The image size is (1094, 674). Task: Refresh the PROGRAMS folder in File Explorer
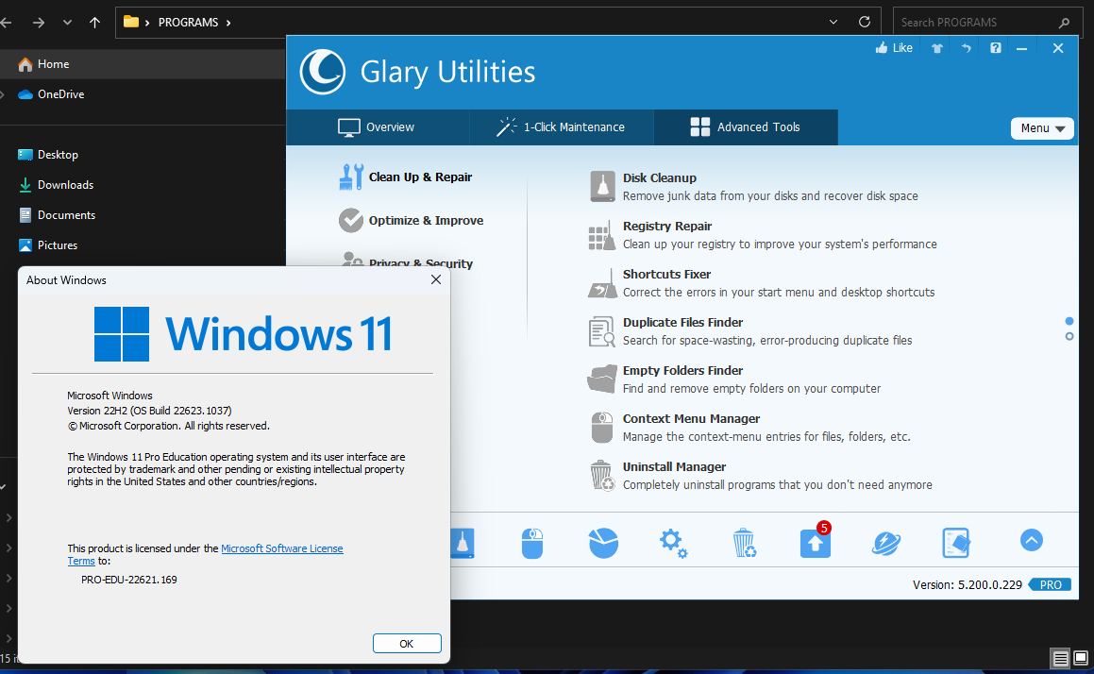(865, 22)
